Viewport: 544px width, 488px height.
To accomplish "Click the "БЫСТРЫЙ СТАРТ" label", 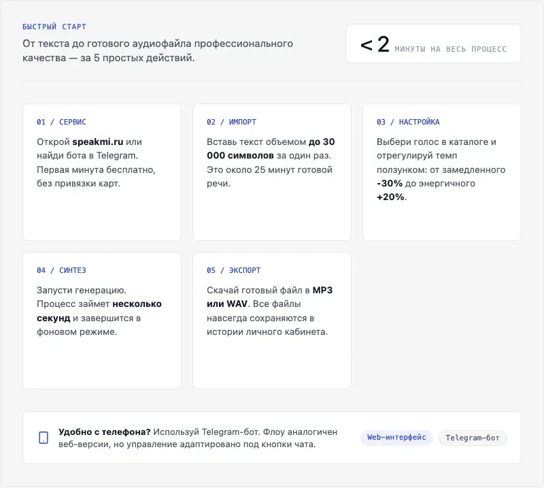I will click(x=54, y=27).
